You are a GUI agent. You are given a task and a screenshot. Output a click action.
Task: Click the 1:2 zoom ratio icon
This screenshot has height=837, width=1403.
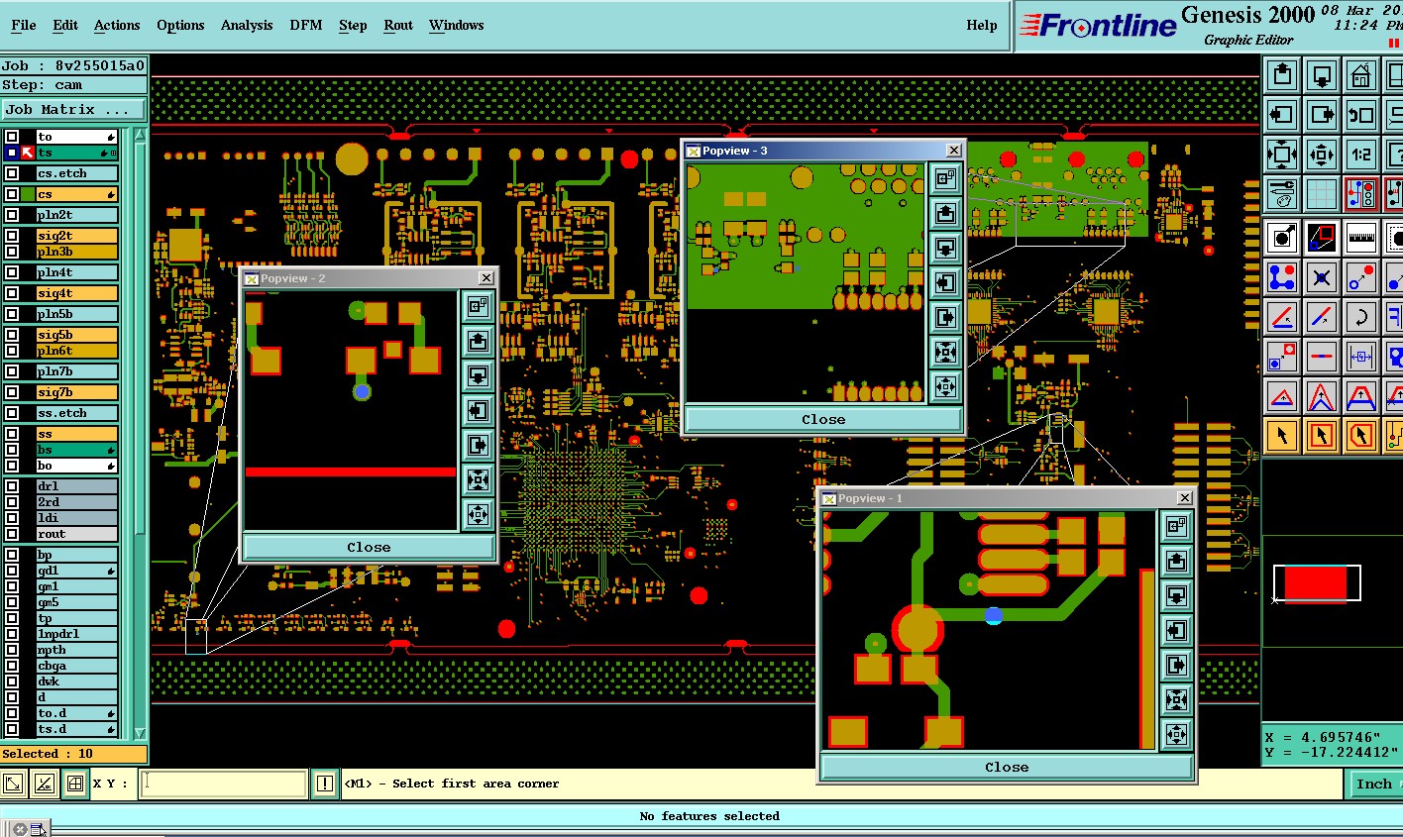pos(1360,155)
